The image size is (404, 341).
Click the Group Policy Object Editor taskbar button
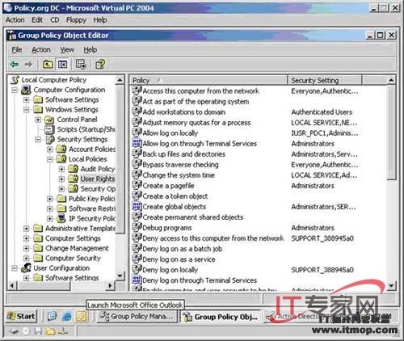[221, 317]
